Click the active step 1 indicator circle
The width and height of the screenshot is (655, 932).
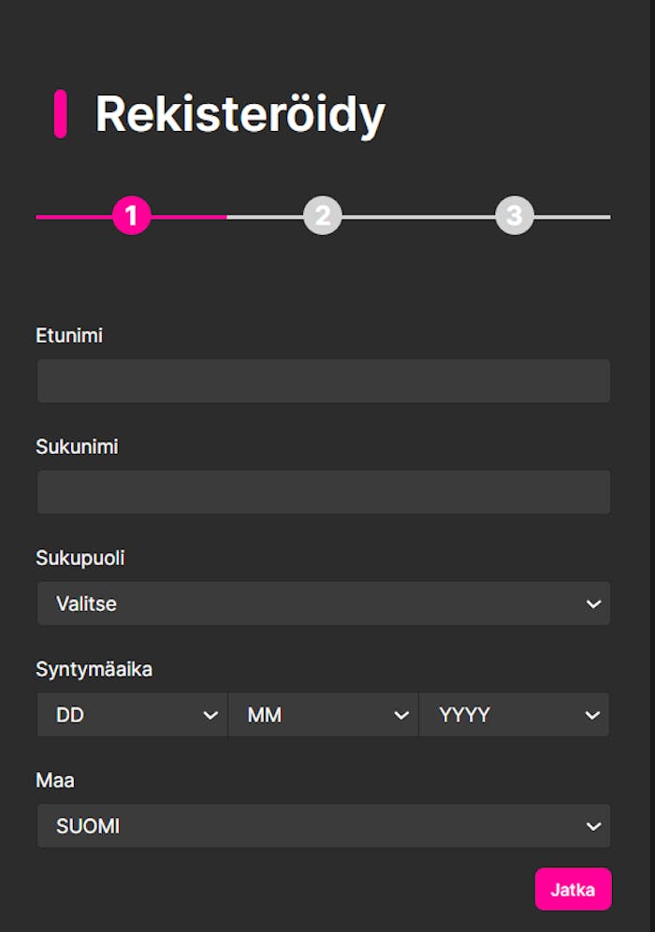point(131,216)
